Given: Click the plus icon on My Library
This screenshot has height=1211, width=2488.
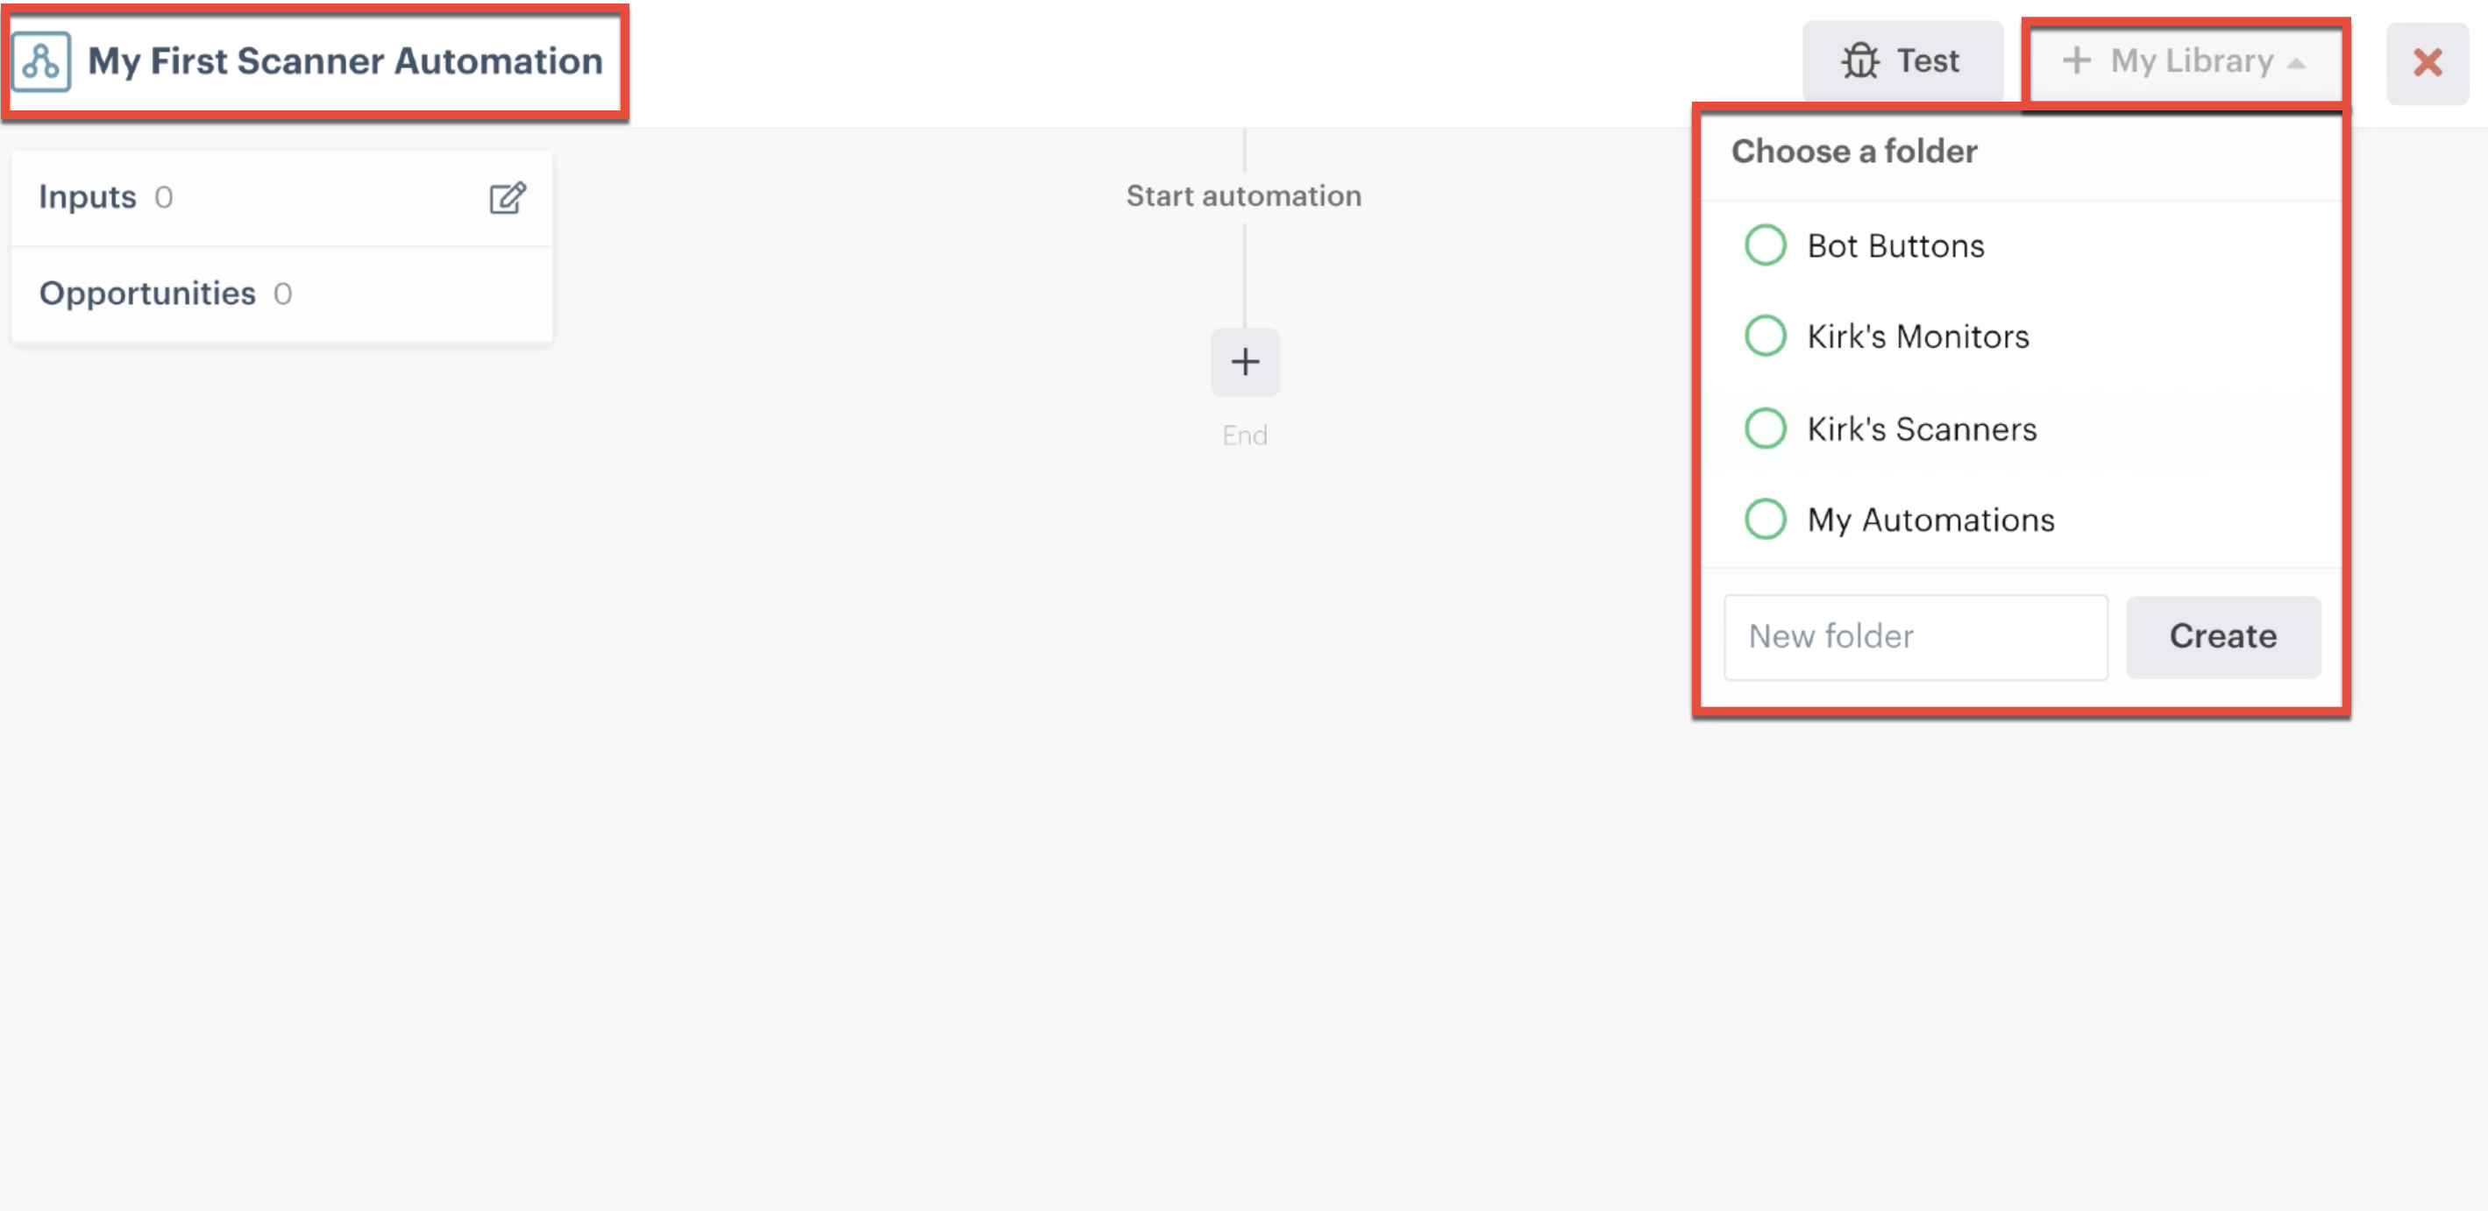Looking at the screenshot, I should 2076,60.
